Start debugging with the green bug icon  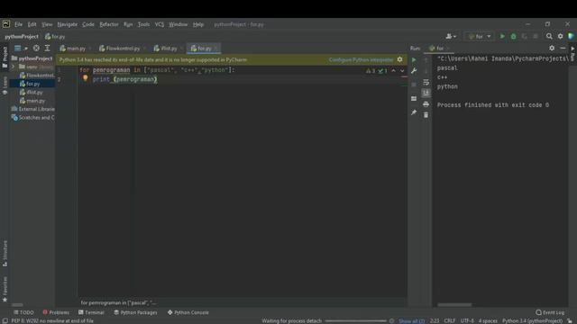513,36
